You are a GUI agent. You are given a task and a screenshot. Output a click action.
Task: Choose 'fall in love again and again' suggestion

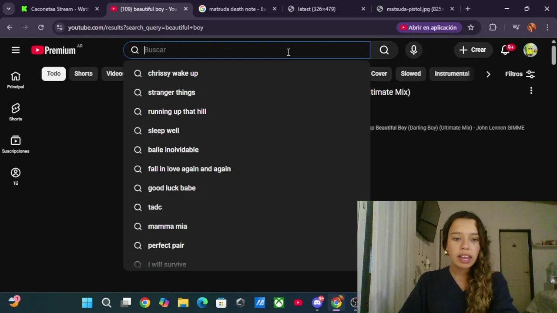click(246, 169)
